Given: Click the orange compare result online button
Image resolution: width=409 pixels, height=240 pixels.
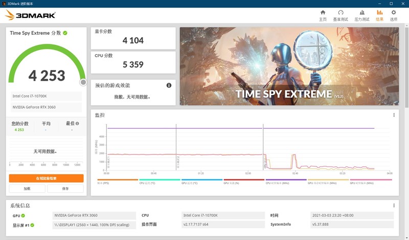Looking at the screenshot, I should click(x=46, y=178).
